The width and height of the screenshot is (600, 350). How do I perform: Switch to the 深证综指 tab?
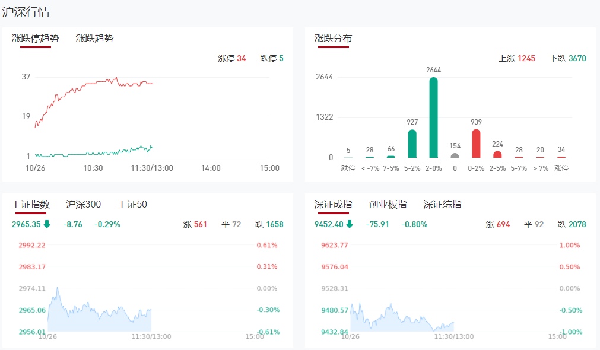click(442, 205)
